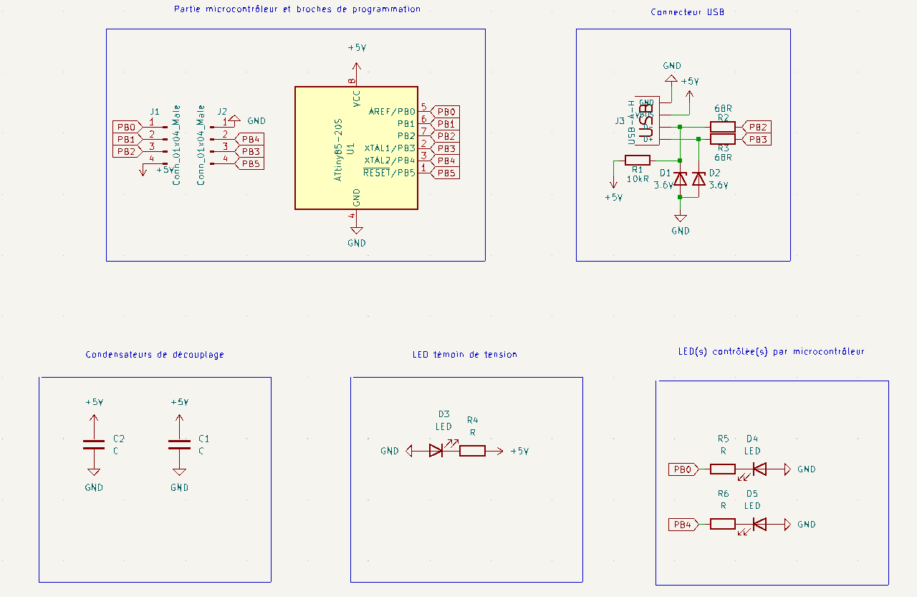Select the PB0 net label at connector J1
The height and width of the screenshot is (597, 917).
click(126, 127)
